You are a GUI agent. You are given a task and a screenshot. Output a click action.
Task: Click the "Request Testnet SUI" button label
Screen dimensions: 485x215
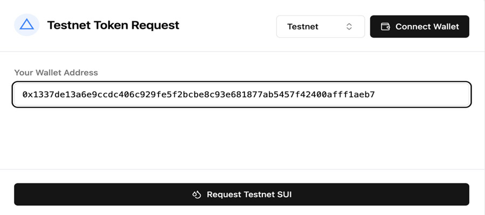pyautogui.click(x=250, y=195)
